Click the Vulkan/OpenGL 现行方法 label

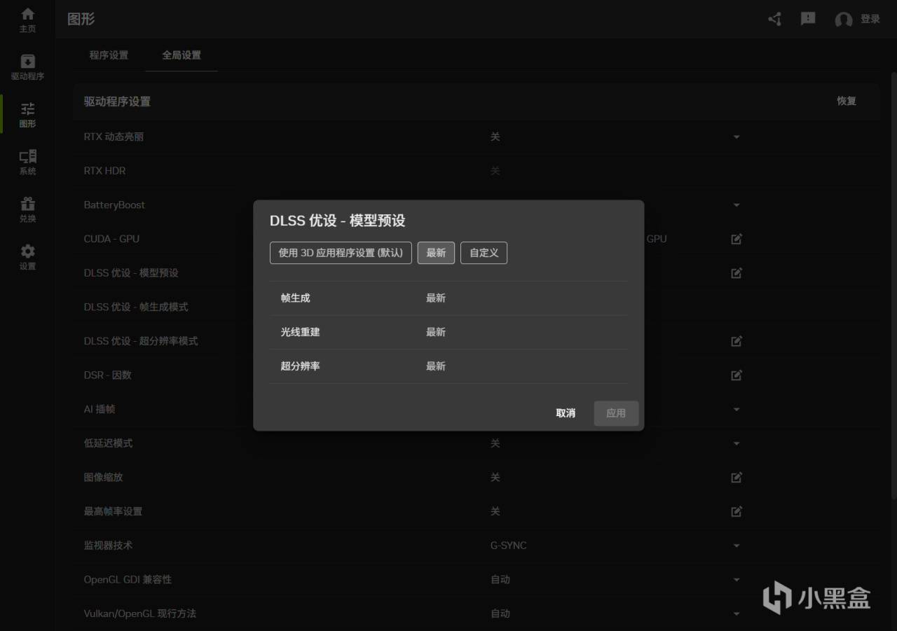(x=140, y=613)
